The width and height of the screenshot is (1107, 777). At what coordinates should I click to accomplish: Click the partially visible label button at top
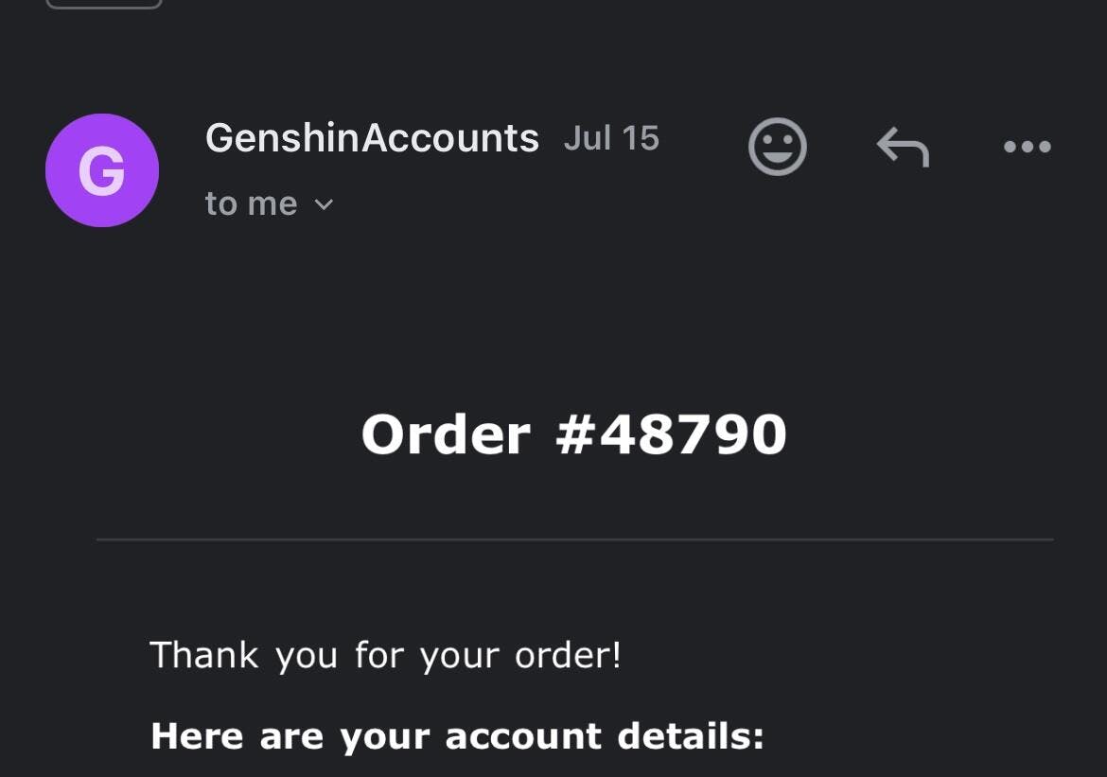pos(104,4)
